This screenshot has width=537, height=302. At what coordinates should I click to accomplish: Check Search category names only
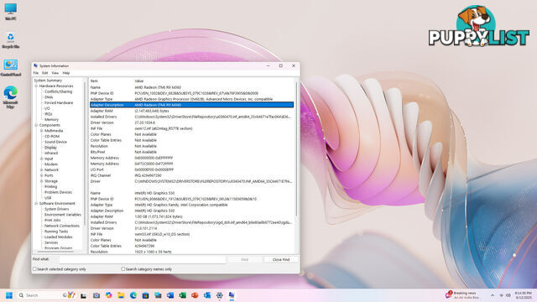[123, 269]
